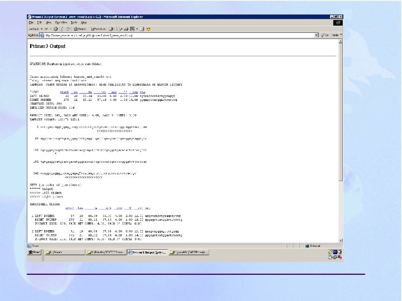Expand the Edit button dropdown arrow

(137, 29)
